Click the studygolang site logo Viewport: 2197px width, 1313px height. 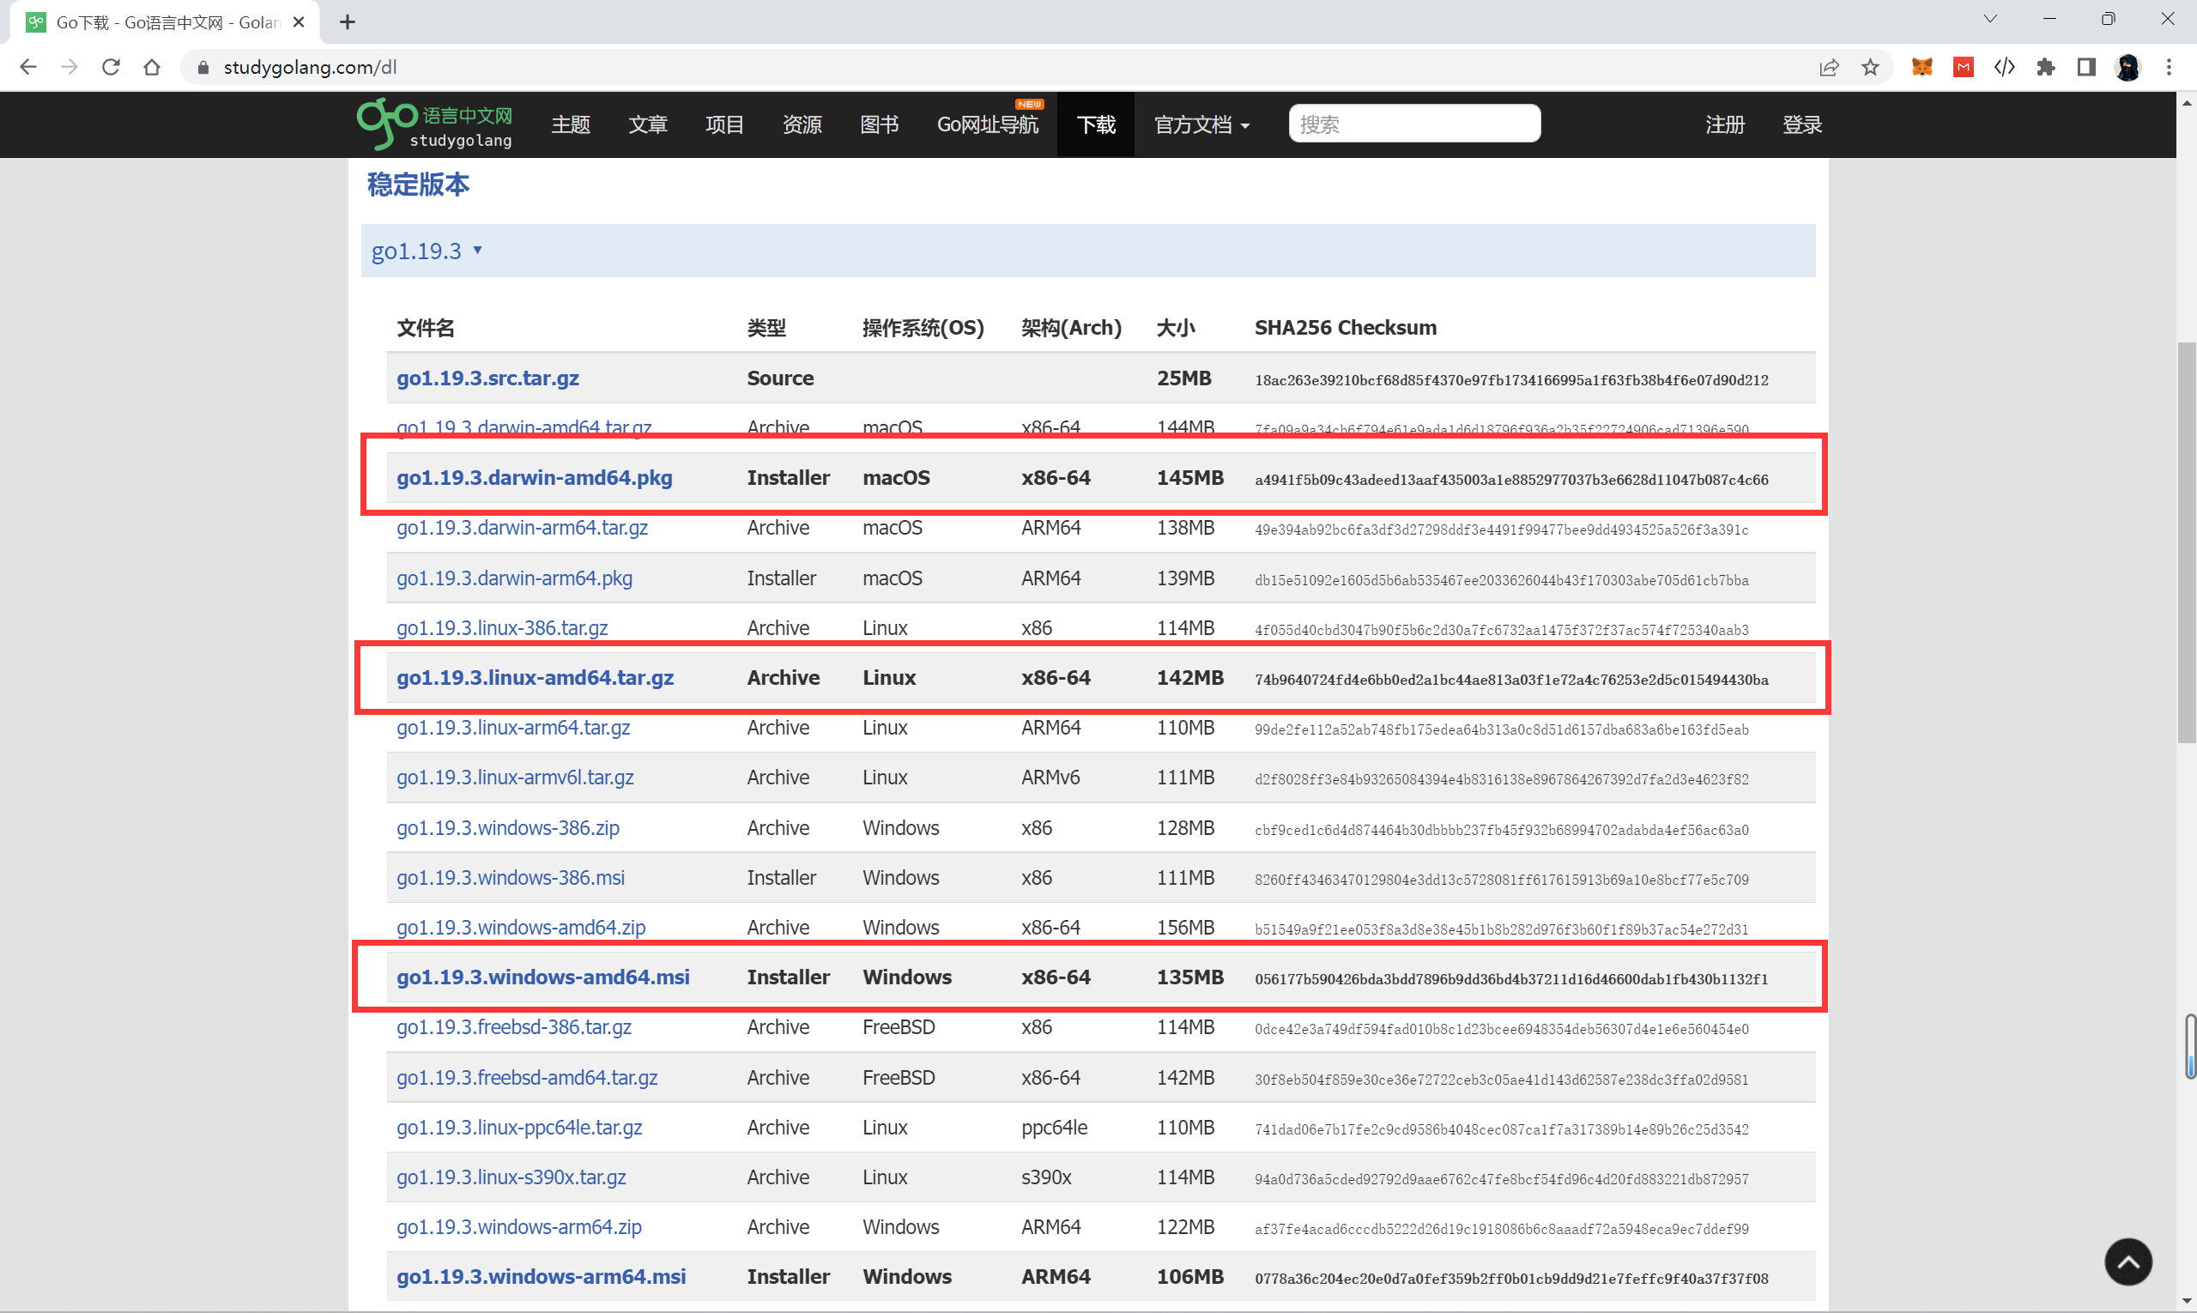pyautogui.click(x=434, y=124)
